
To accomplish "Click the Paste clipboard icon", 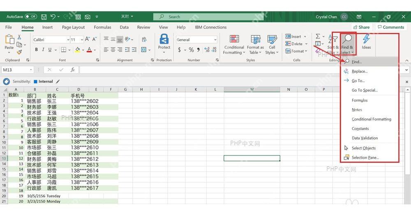I will pyautogui.click(x=9, y=40).
